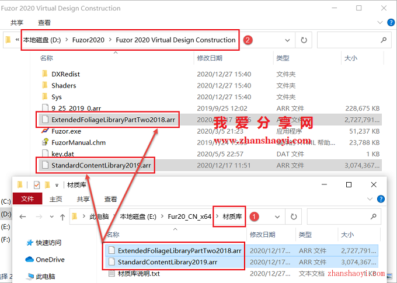Image resolution: width=397 pixels, height=283 pixels.
Task: Expand the ribbon chevron in the 材质库 window
Action: [370, 199]
